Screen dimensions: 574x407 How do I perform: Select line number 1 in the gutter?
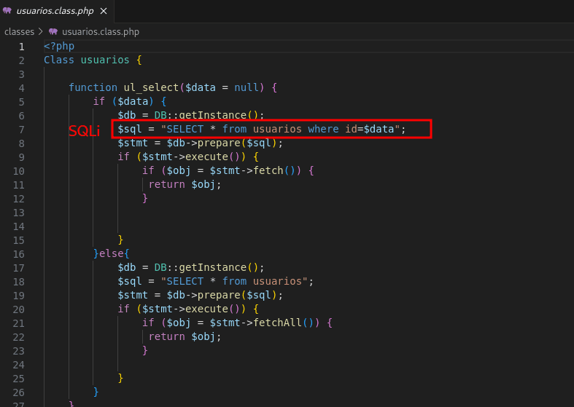21,46
